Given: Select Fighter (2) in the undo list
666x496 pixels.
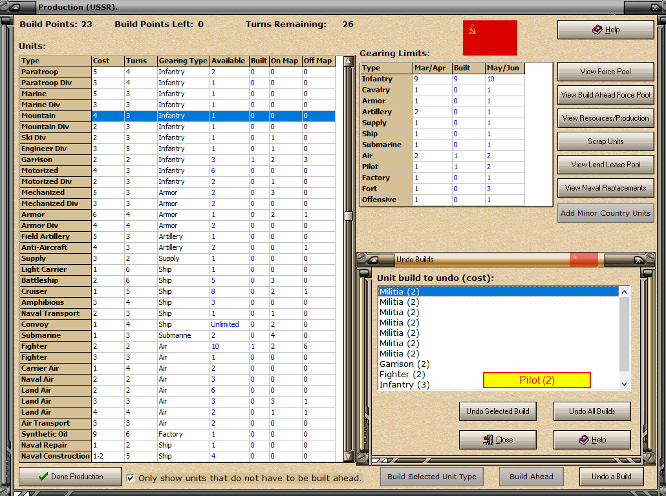Looking at the screenshot, I should 499,374.
